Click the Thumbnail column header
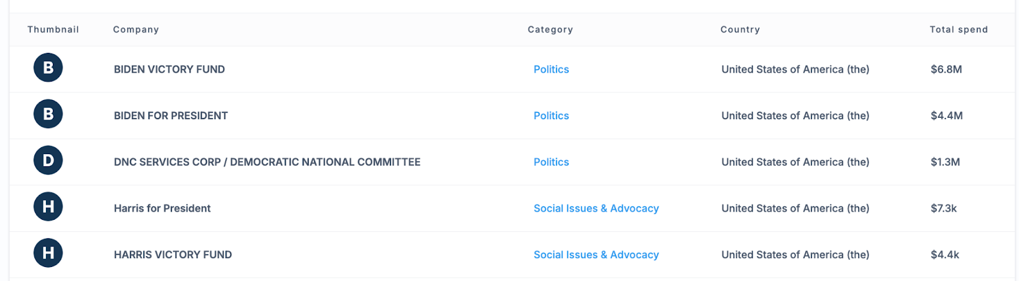Screen dimensions: 1019x281 (x=53, y=29)
